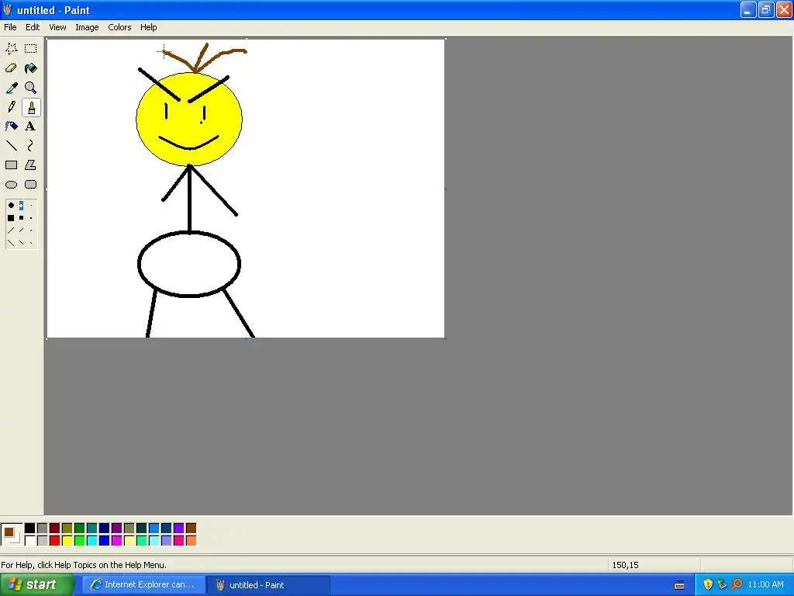
Task: Pick the cyan color swatch
Action: 91,541
